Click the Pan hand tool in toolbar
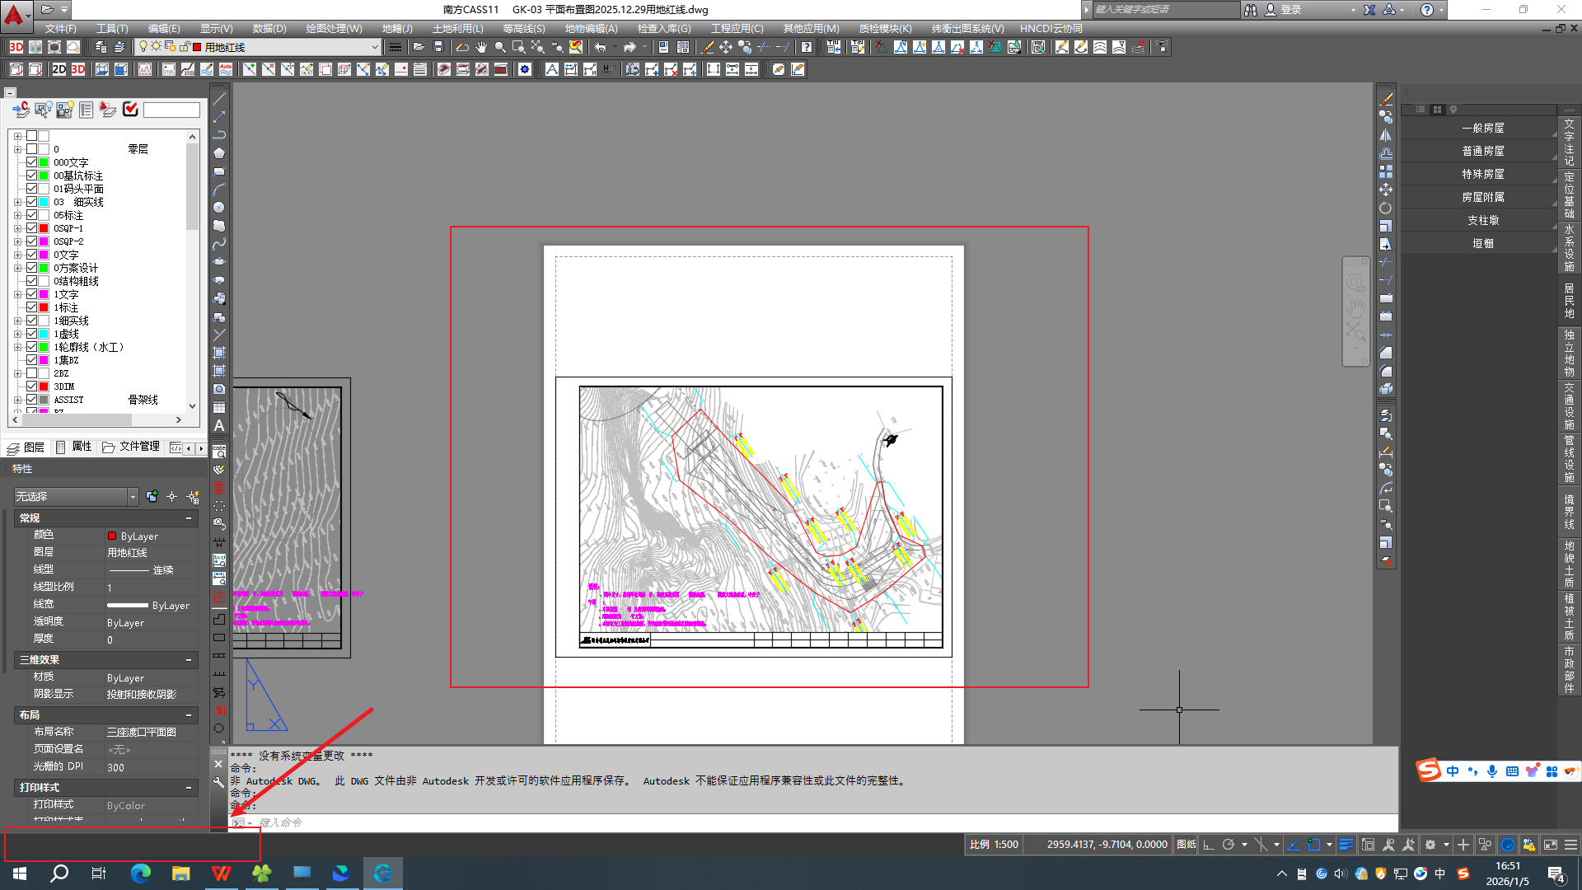 click(x=481, y=47)
